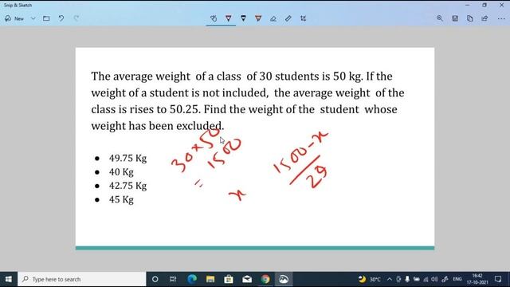Select the Highlighter tool
The height and width of the screenshot is (287, 510).
coord(258,18)
